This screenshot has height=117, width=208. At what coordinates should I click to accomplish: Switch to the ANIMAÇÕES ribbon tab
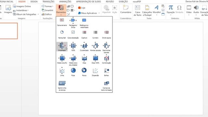(65, 2)
